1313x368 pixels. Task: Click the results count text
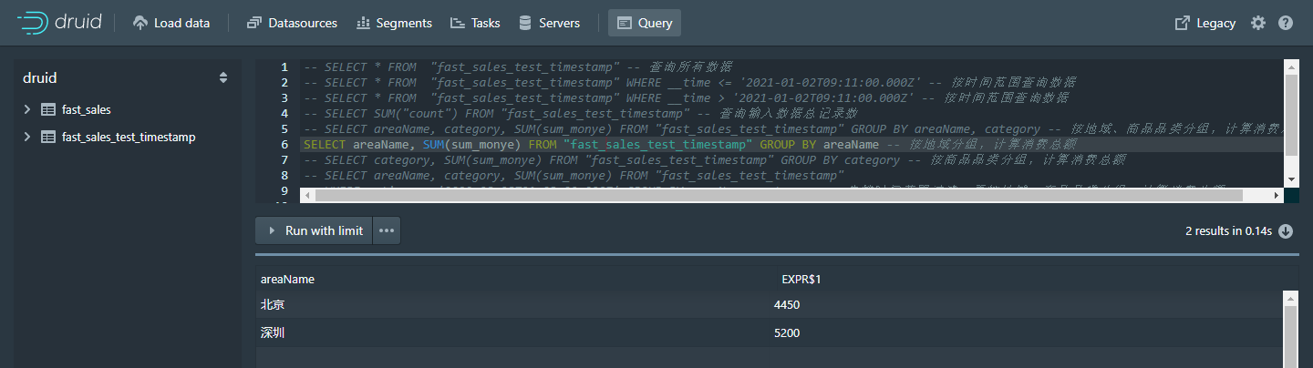1228,231
